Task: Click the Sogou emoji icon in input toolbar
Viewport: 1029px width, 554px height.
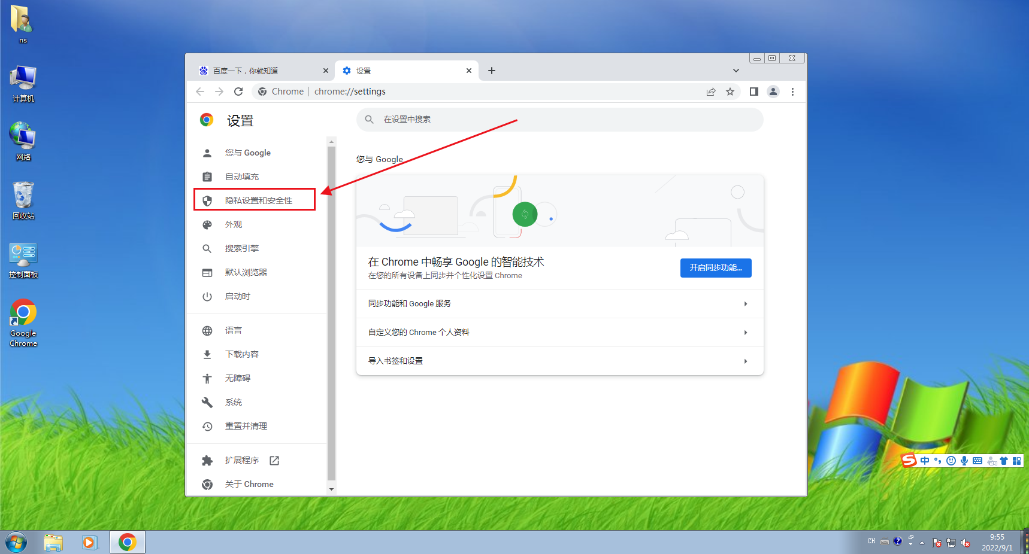Action: (951, 461)
